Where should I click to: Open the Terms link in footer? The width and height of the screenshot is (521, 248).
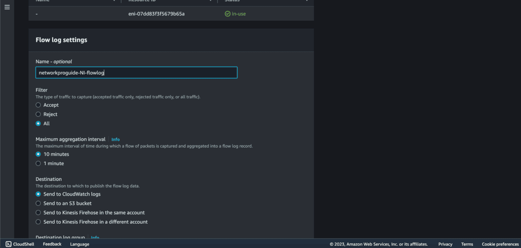tap(467, 244)
